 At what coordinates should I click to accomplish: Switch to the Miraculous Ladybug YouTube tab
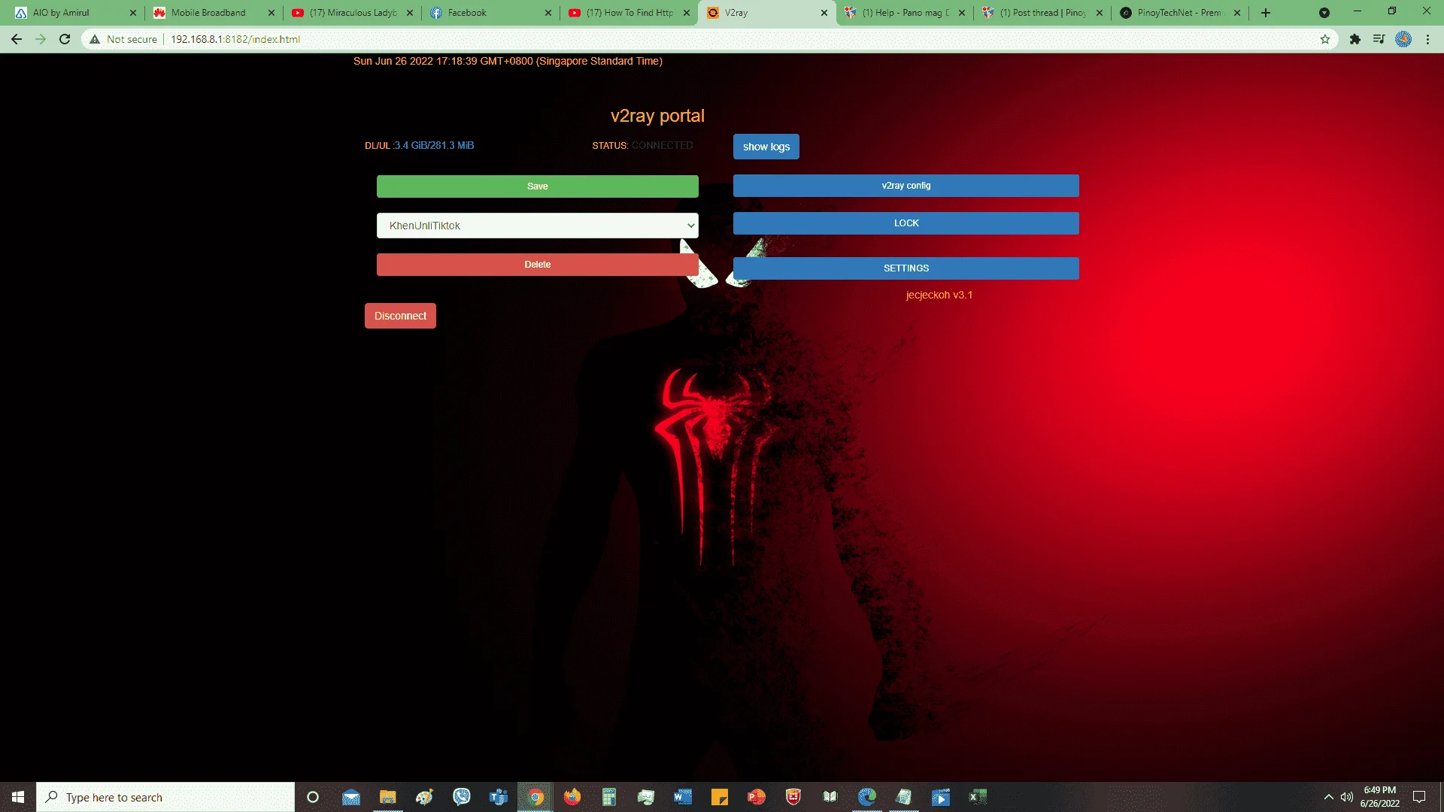coord(353,13)
